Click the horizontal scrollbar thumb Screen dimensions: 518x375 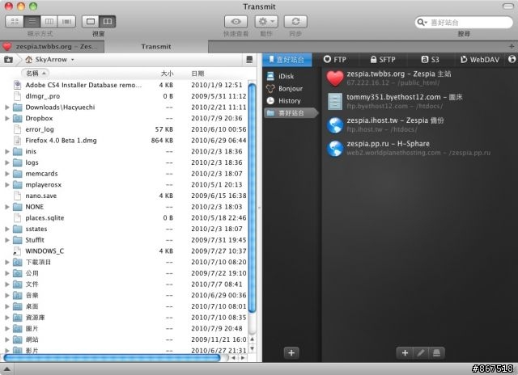pyautogui.click(x=112, y=358)
